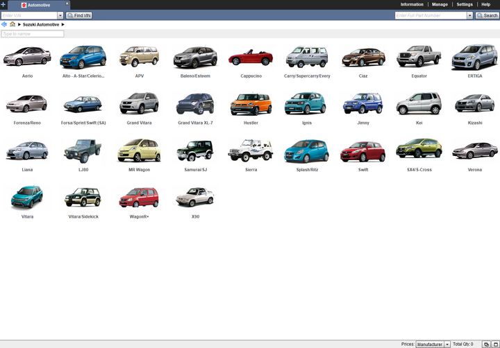500x348 pixels.
Task: Open the Prices Manufacturer dropdown
Action: [x=433, y=344]
